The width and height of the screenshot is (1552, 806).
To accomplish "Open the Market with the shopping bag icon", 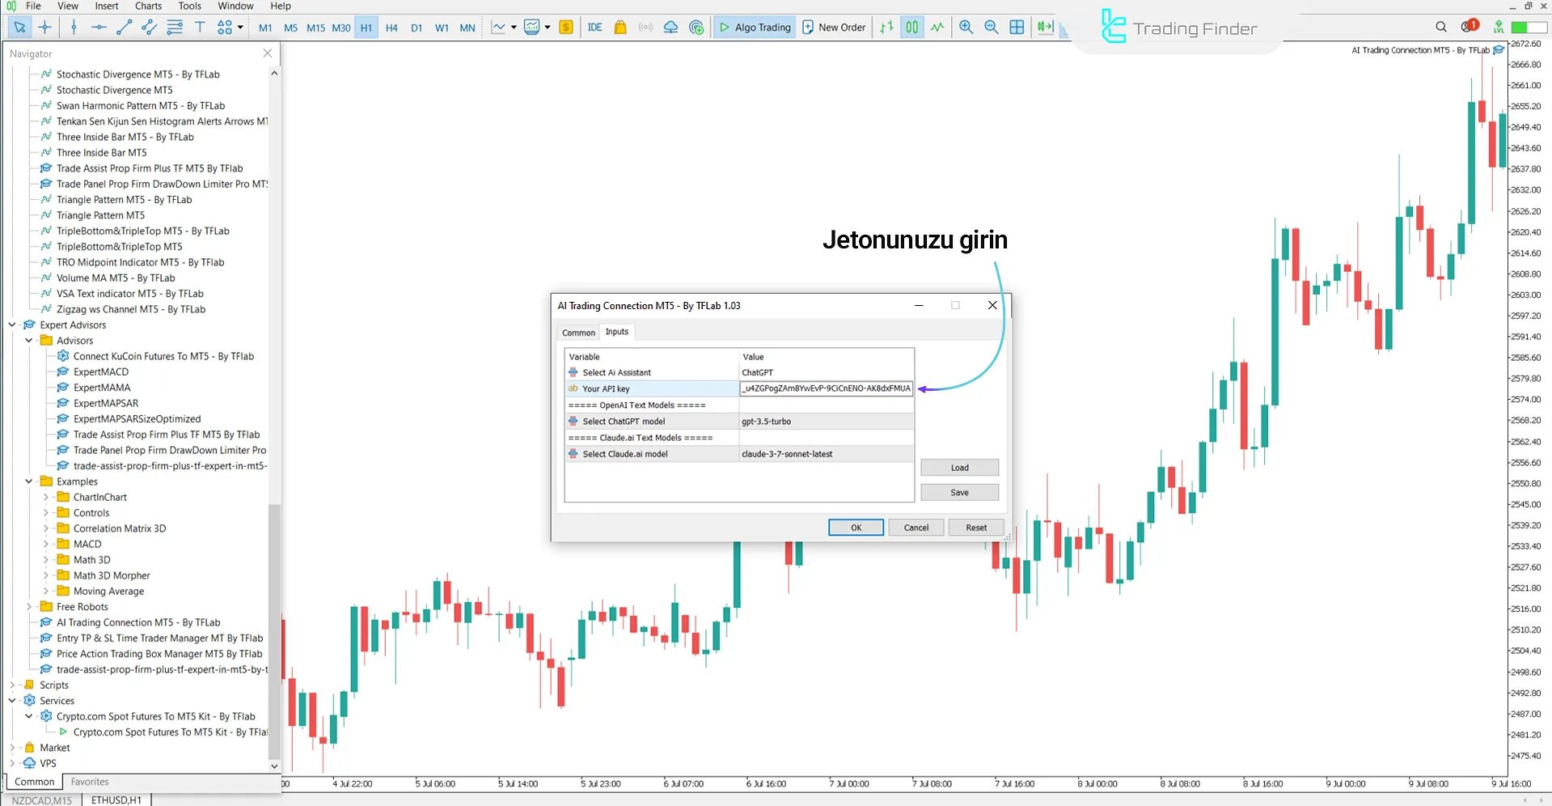I will point(620,27).
